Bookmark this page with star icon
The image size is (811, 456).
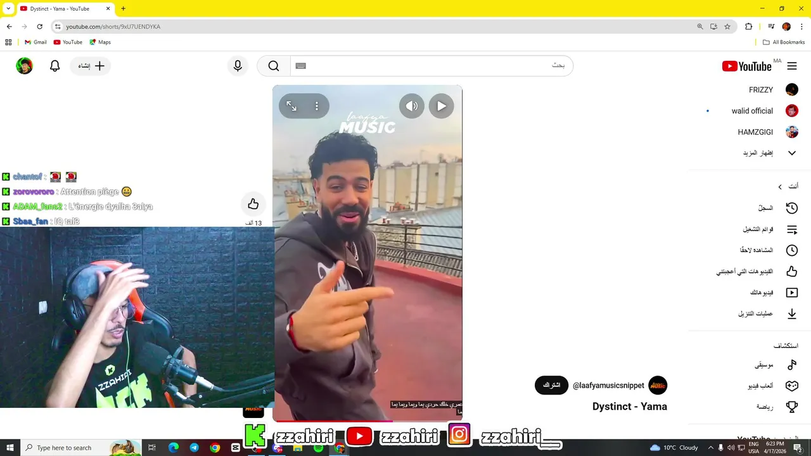click(x=727, y=27)
